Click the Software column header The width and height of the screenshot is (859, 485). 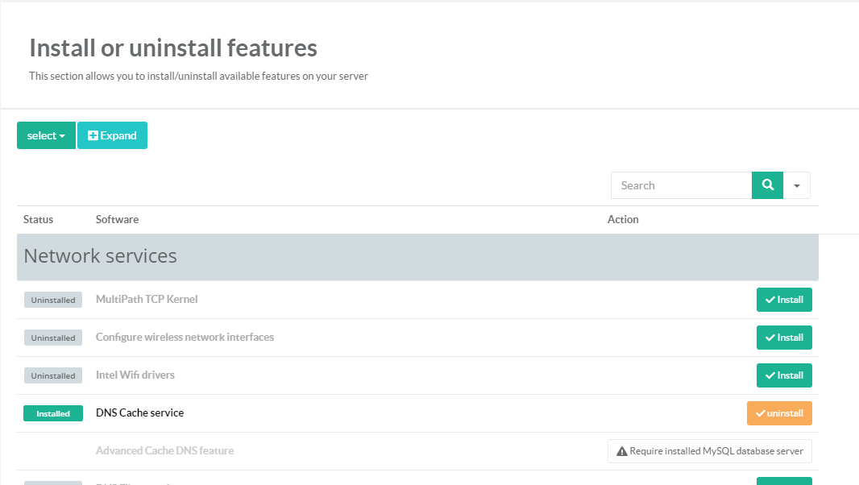click(117, 219)
